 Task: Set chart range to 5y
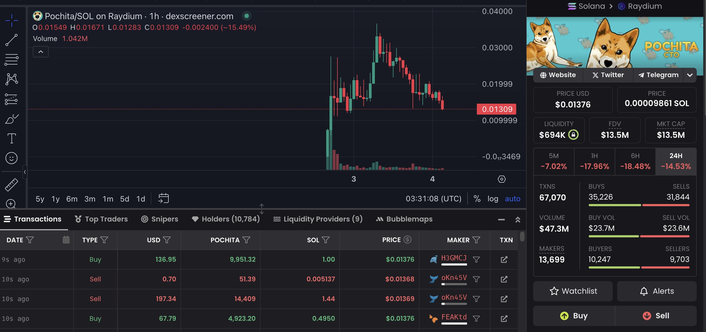[x=40, y=199]
